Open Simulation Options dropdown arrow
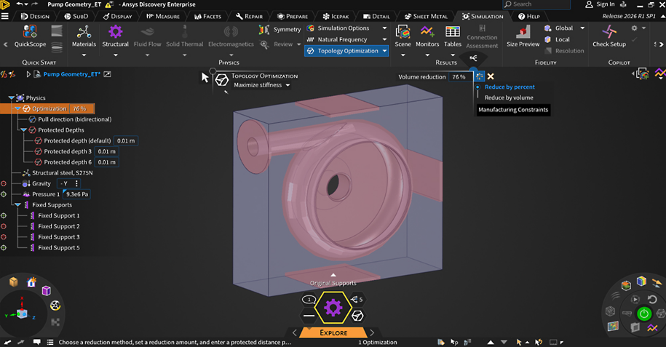 384,28
